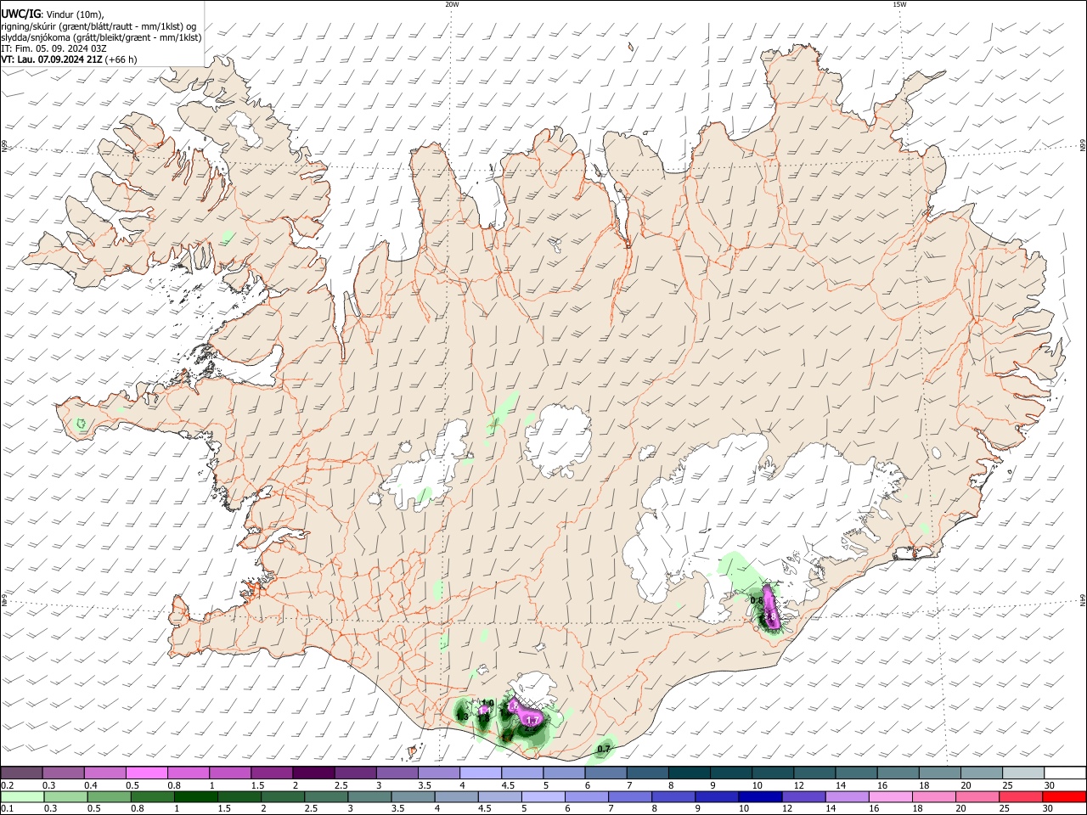Pick upper legend swatch between 8 and 9
The height and width of the screenshot is (815, 1087).
688,773
